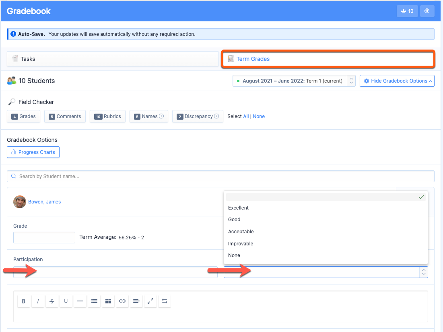Click the Underline formatting icon
443x332 pixels.
coord(66,301)
